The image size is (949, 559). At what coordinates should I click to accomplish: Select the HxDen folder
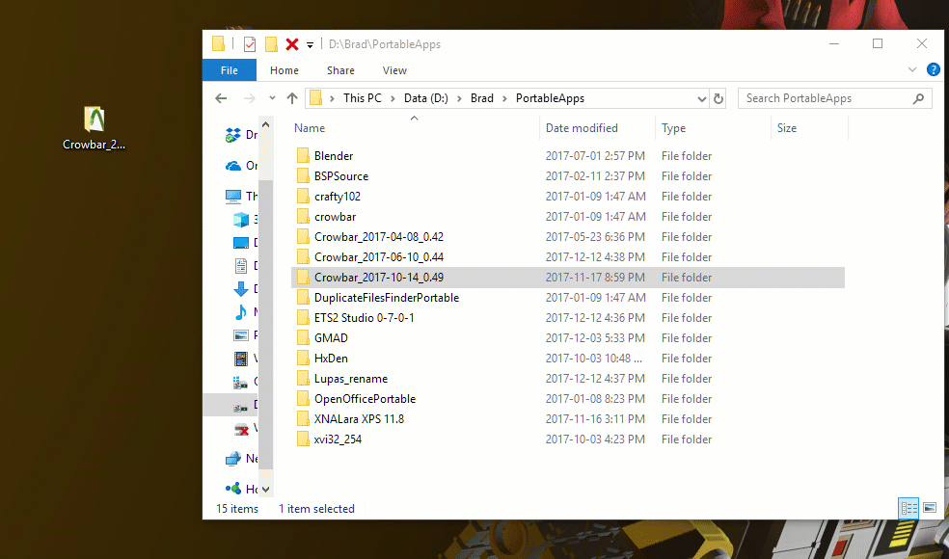click(331, 359)
